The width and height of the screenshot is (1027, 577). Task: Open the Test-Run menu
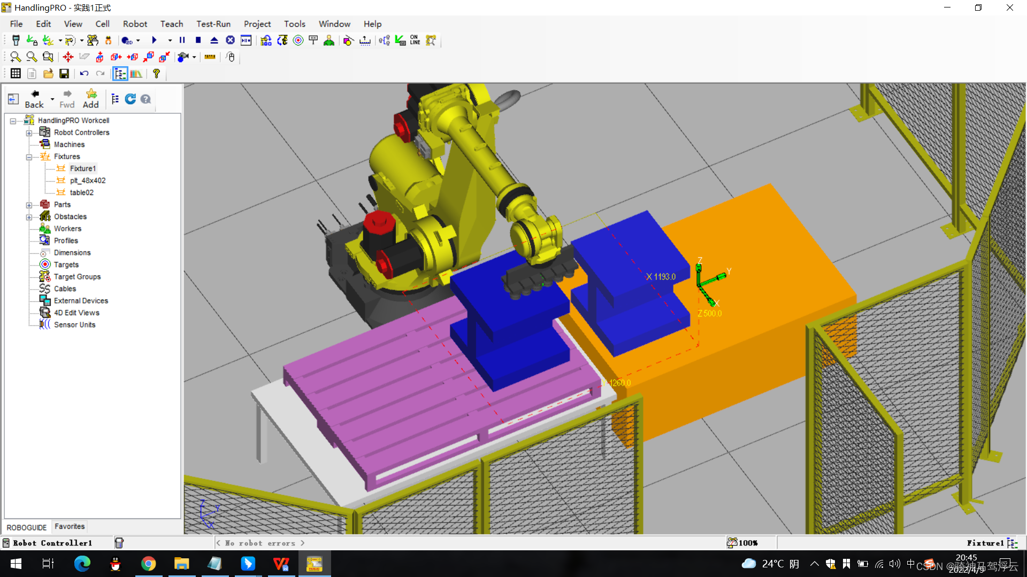pyautogui.click(x=213, y=24)
